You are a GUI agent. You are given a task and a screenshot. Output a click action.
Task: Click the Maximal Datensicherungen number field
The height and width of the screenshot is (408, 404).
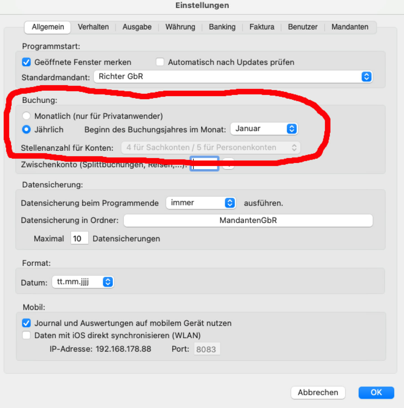[x=79, y=238]
